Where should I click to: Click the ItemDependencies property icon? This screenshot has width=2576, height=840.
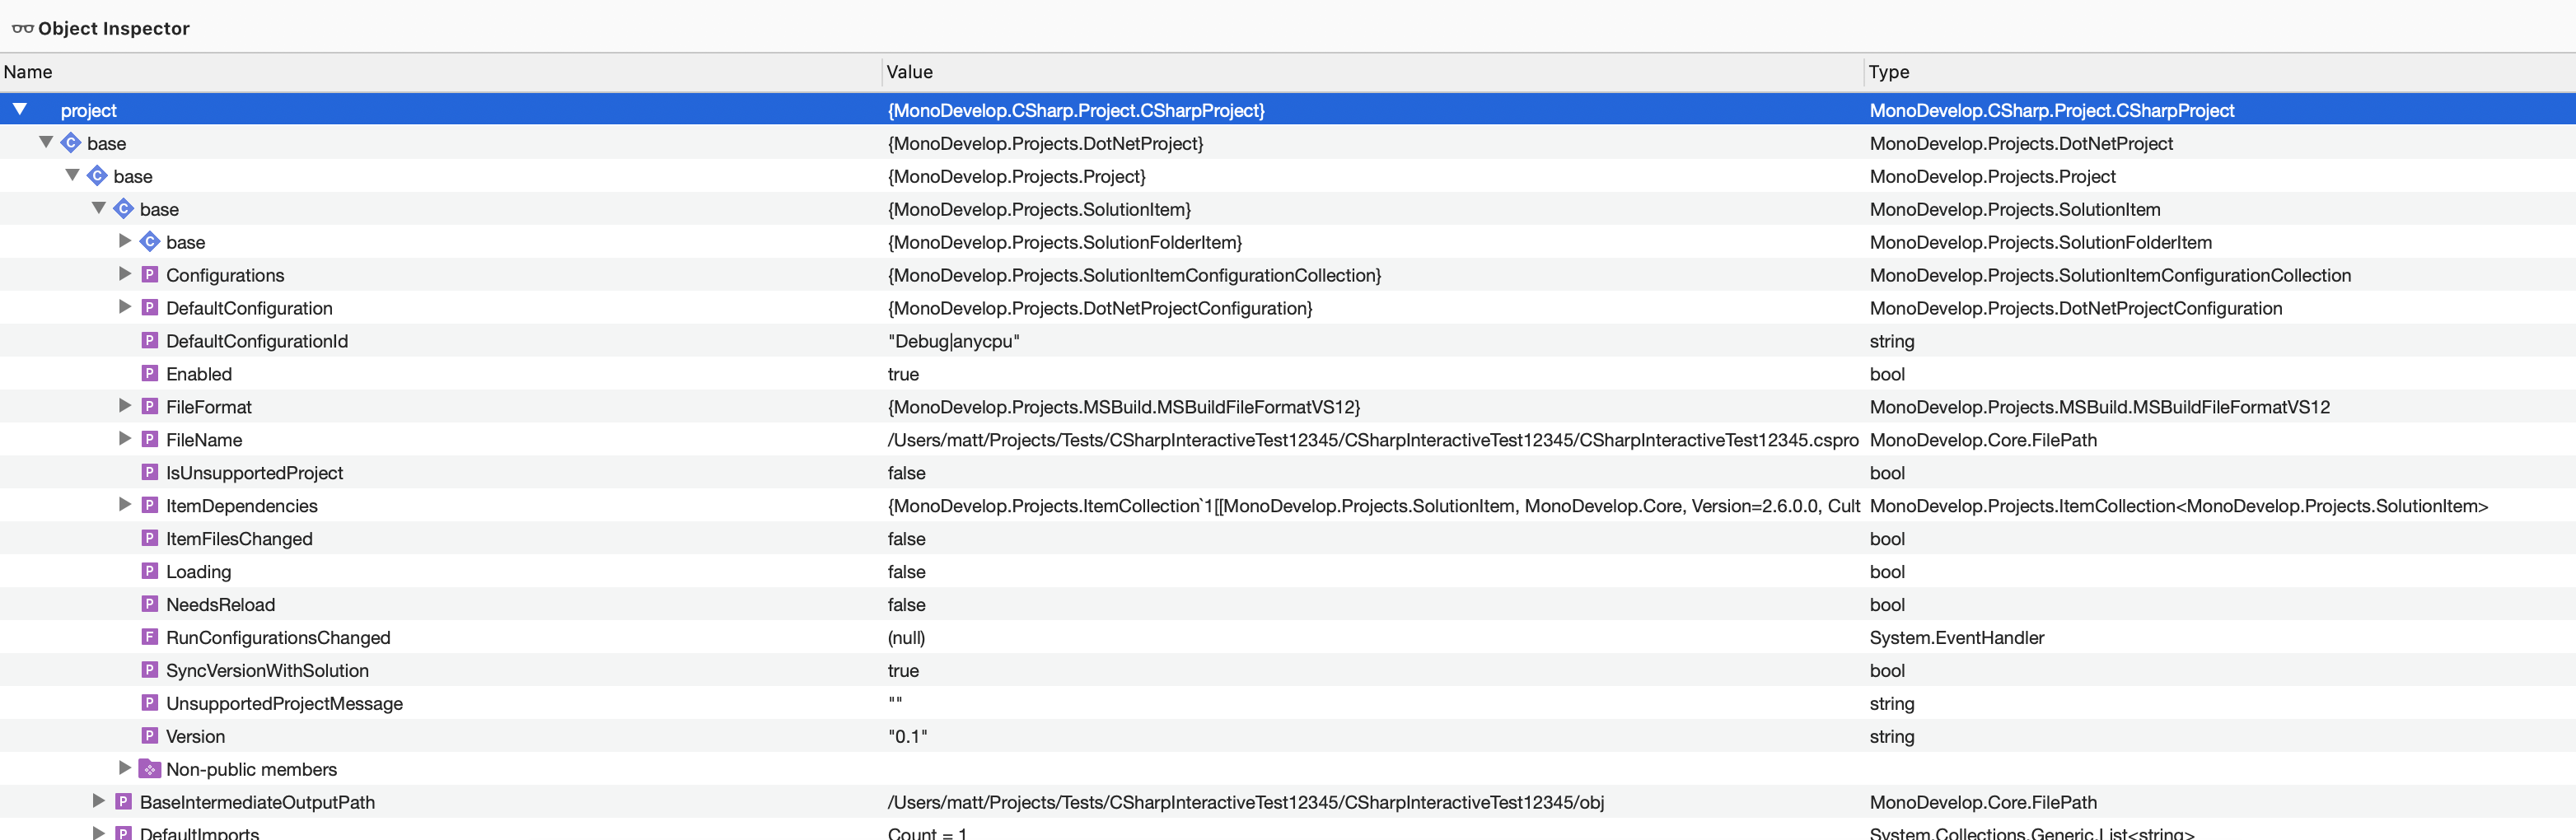click(x=150, y=505)
